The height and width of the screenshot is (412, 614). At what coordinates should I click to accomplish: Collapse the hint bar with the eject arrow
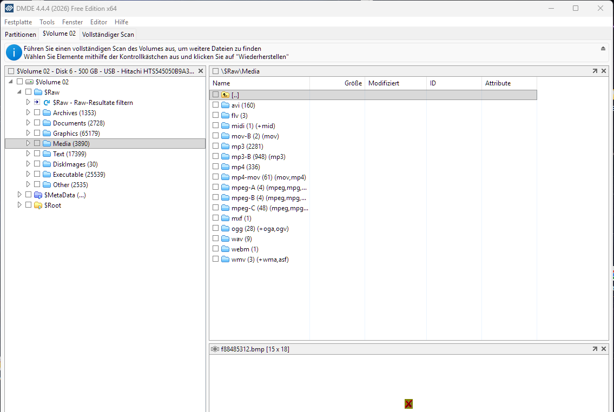pos(603,49)
